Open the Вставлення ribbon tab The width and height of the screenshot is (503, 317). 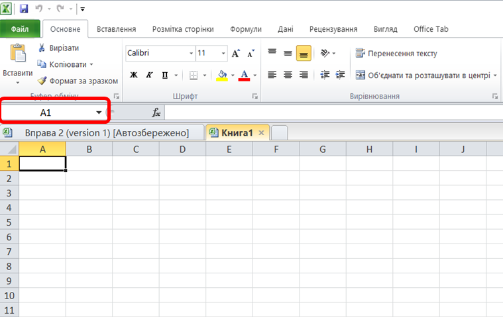click(117, 29)
